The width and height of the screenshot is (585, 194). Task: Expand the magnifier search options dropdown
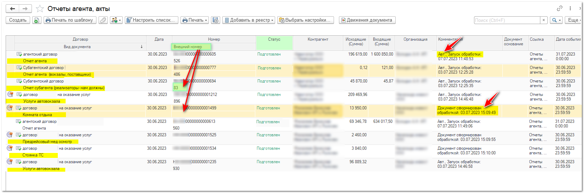click(556, 20)
